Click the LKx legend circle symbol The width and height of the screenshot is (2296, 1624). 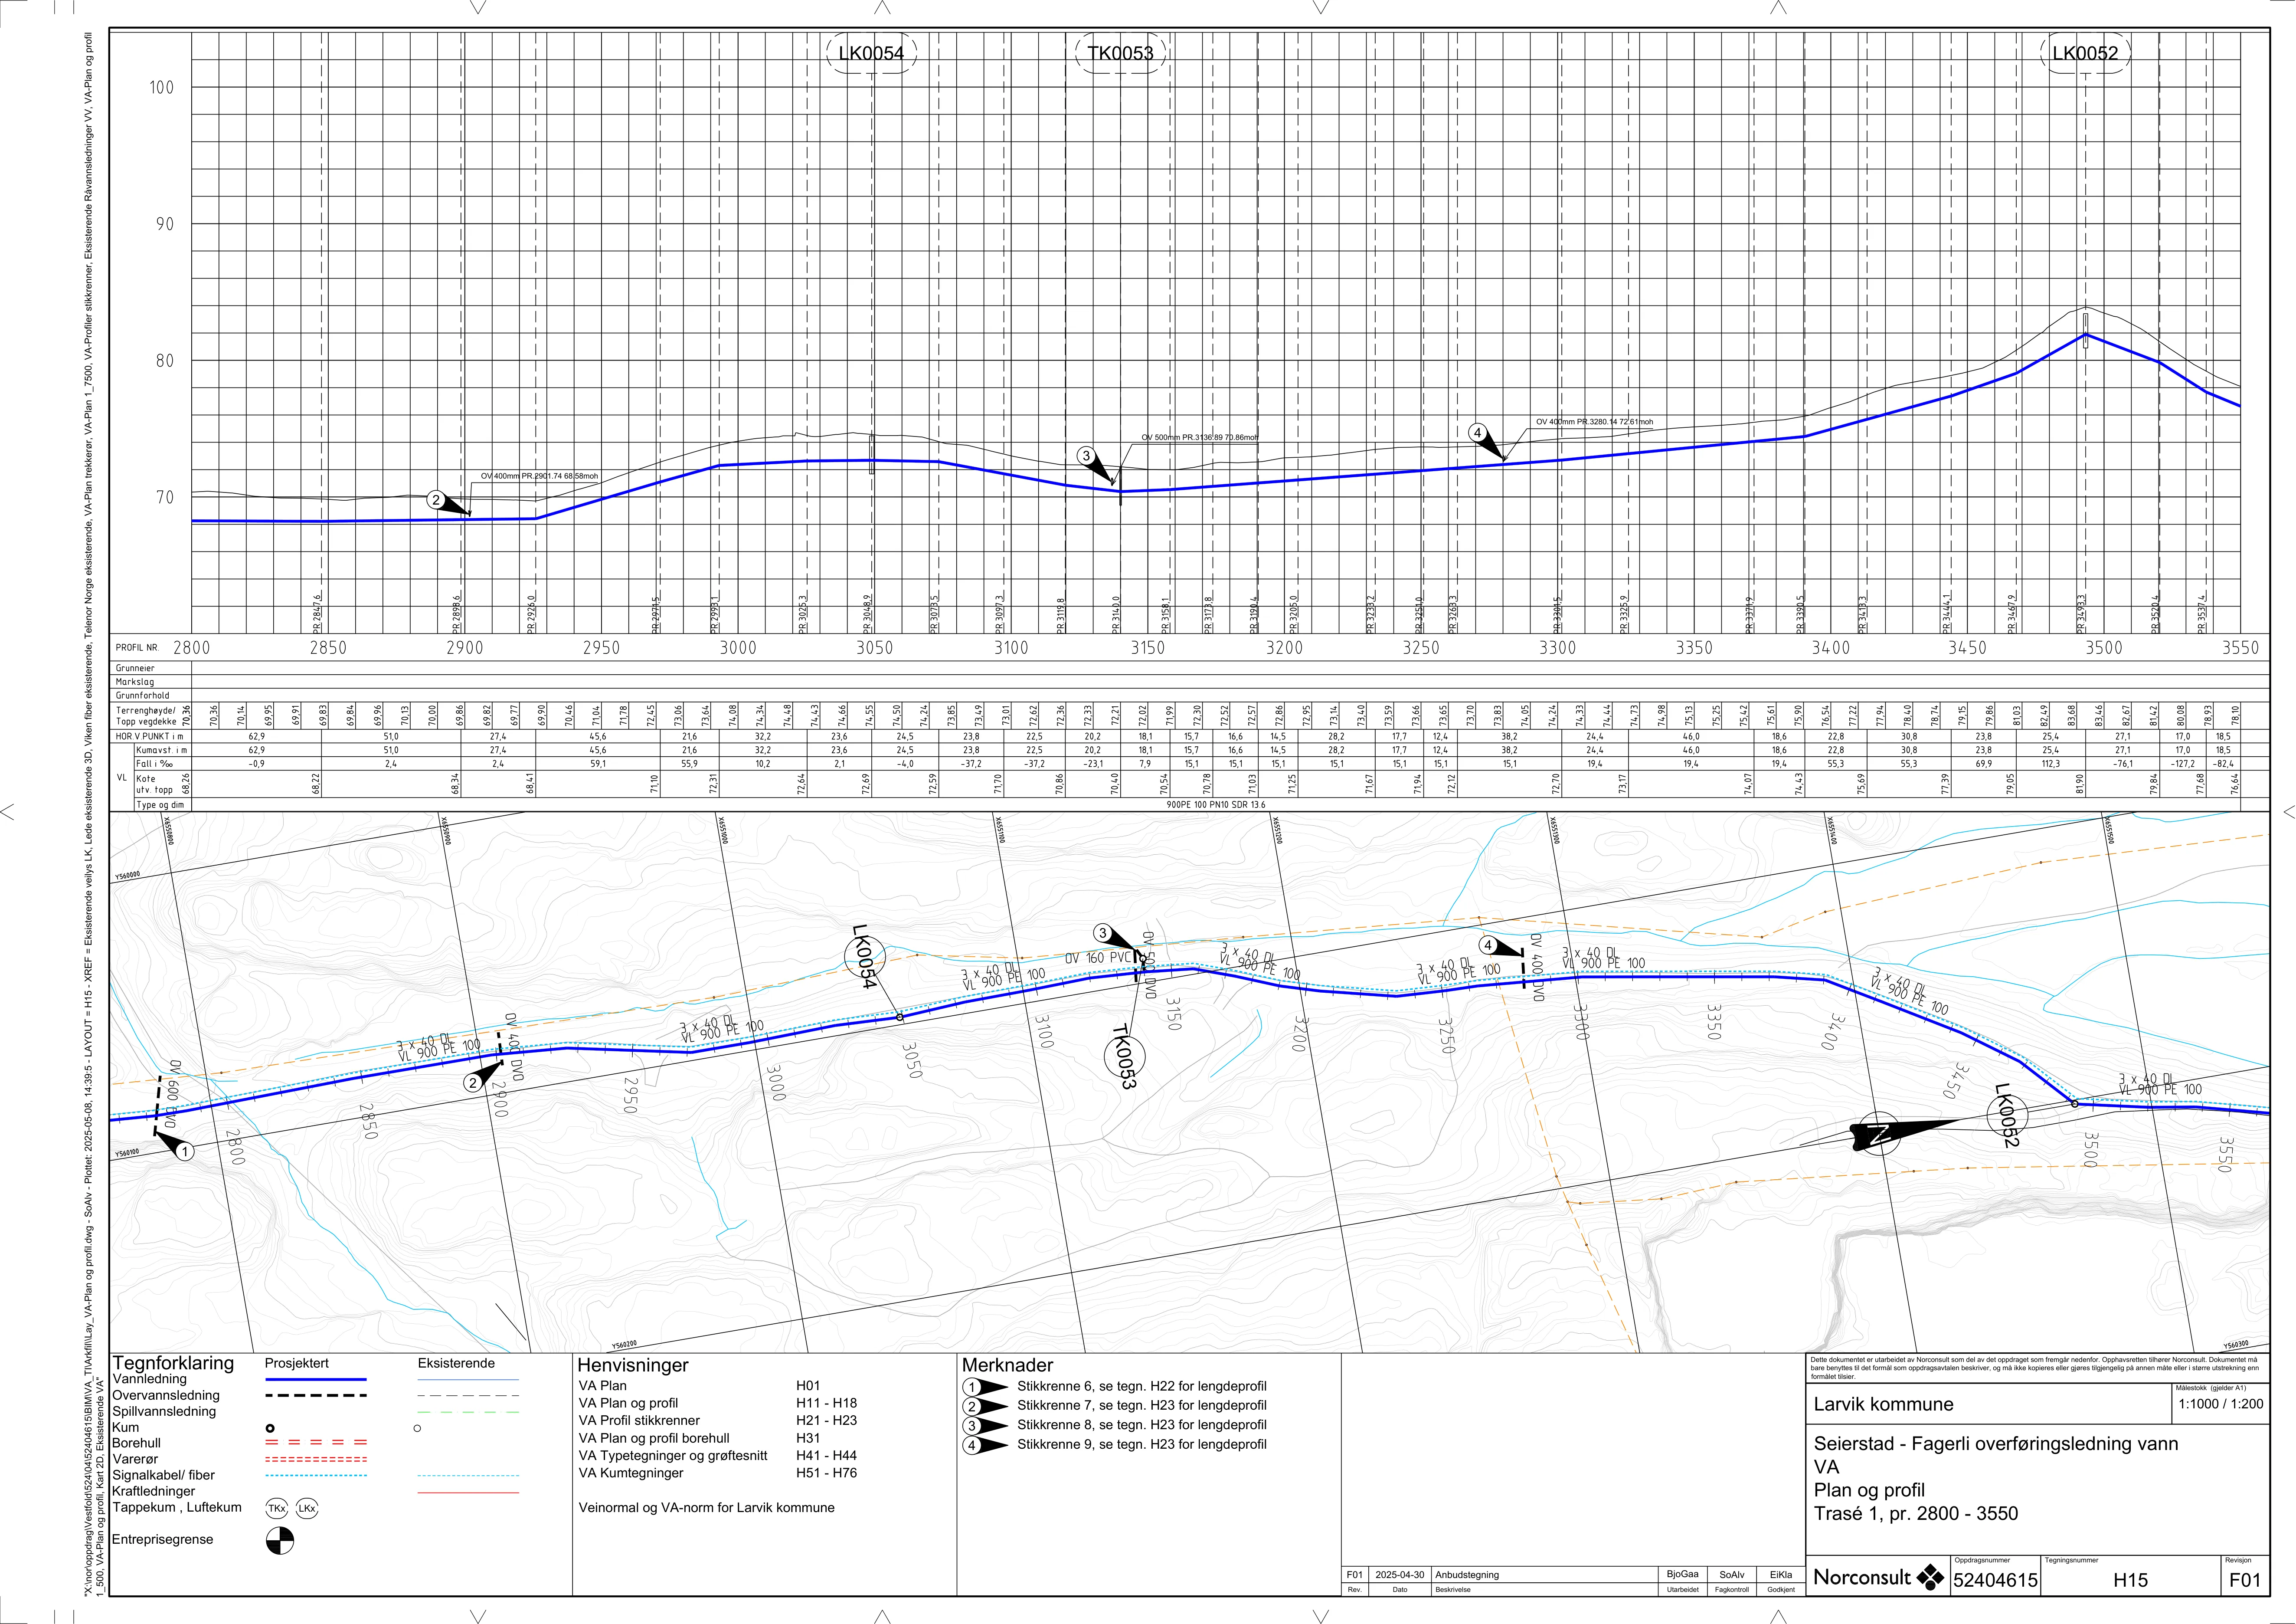[307, 1508]
